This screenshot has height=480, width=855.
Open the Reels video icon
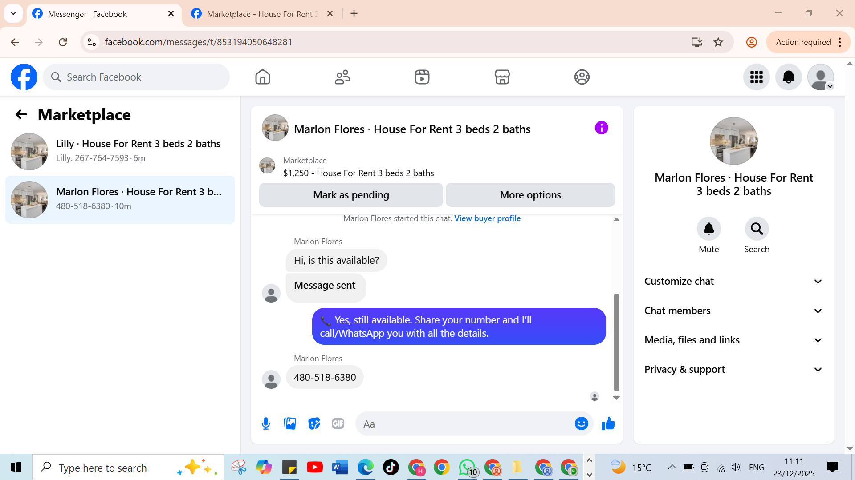coord(422,77)
